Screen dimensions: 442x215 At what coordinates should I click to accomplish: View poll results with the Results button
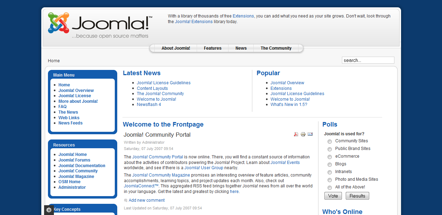point(357,196)
